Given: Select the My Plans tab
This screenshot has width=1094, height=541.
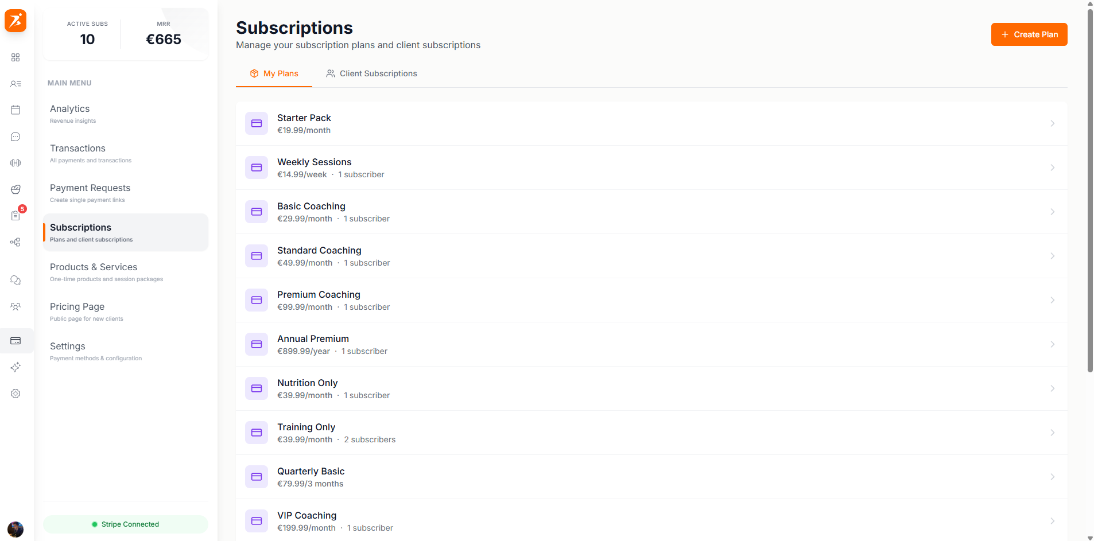Looking at the screenshot, I should click(x=274, y=73).
